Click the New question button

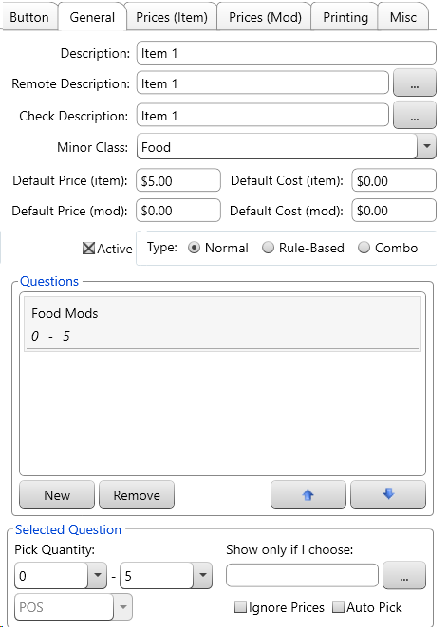pos(57,495)
